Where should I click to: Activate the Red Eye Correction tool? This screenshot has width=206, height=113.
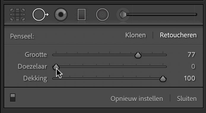[x=61, y=14]
